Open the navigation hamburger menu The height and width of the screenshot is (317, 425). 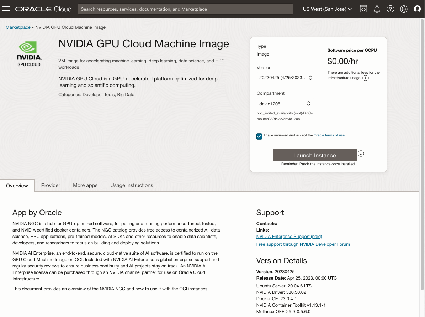click(x=6, y=9)
